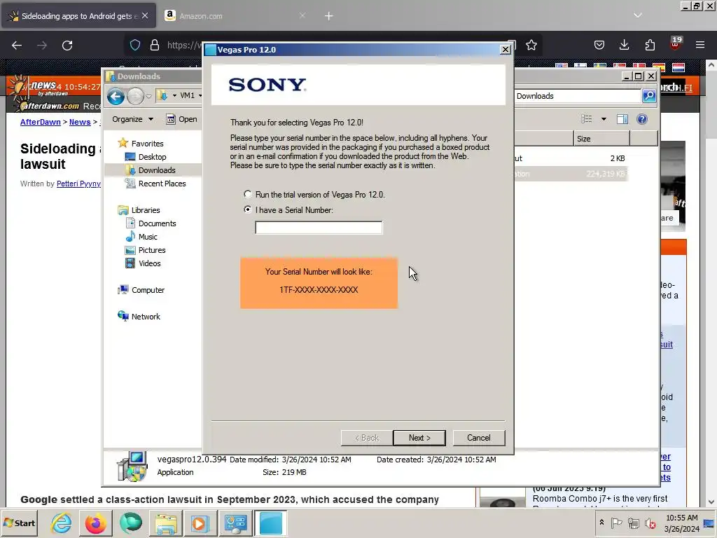Image resolution: width=717 pixels, height=538 pixels.
Task: Show hidden tray icons arrow
Action: click(x=601, y=523)
